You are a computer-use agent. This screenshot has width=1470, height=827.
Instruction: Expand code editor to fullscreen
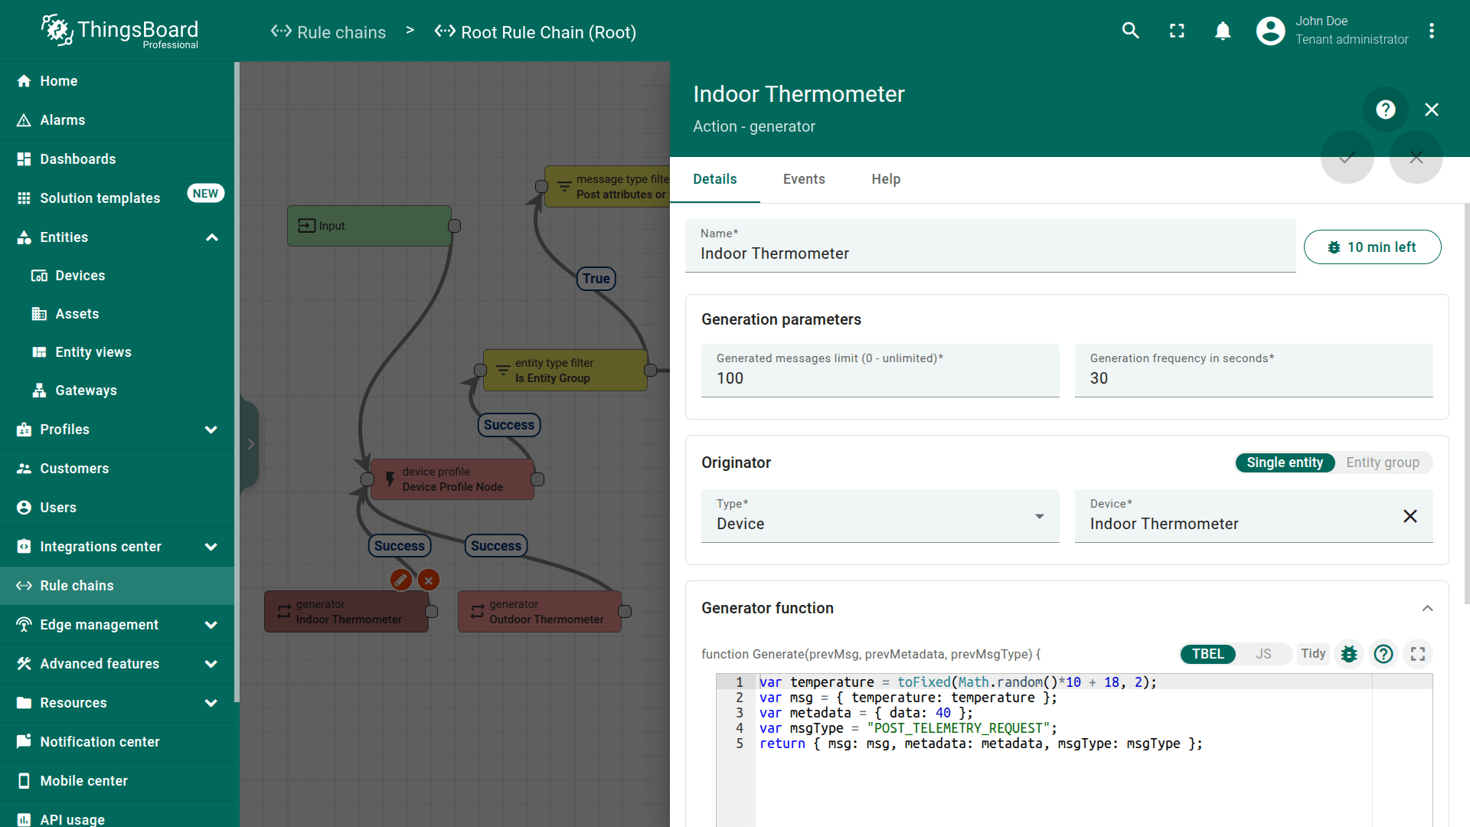pos(1418,654)
